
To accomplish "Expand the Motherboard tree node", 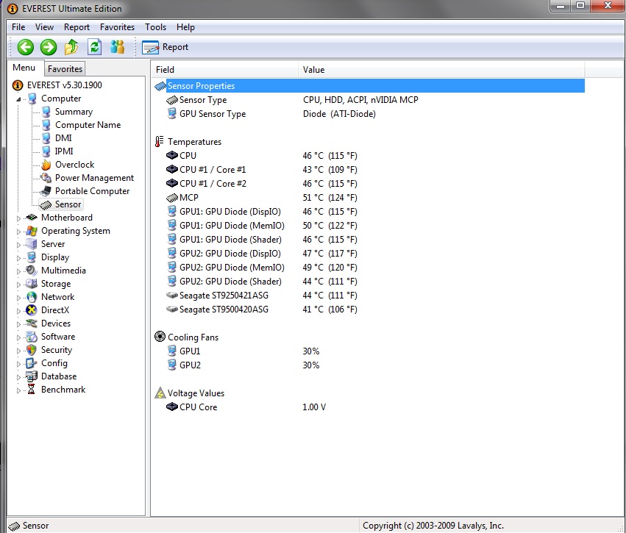I will [x=18, y=218].
